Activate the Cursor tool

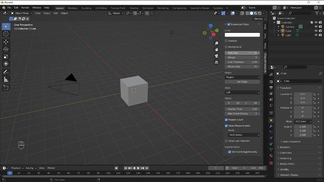(x=6, y=34)
